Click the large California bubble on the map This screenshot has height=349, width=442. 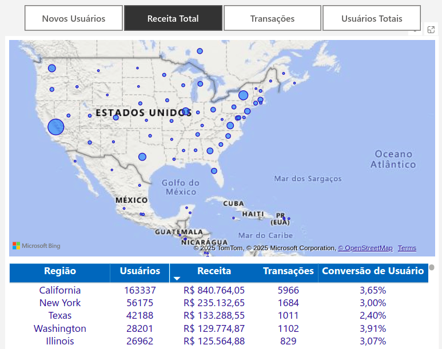coord(55,127)
